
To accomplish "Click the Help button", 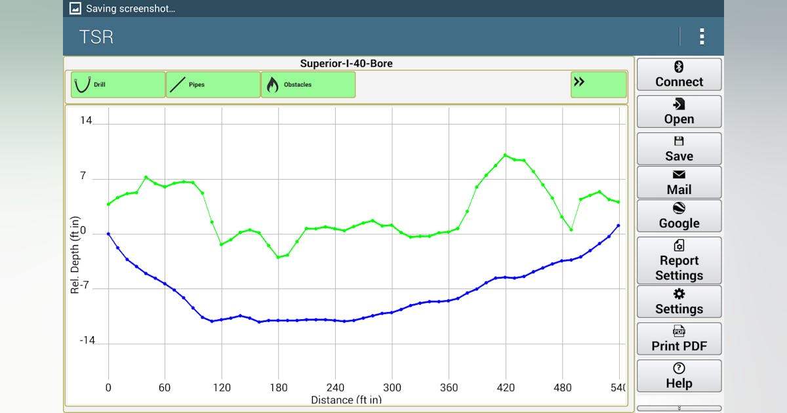I will [679, 376].
